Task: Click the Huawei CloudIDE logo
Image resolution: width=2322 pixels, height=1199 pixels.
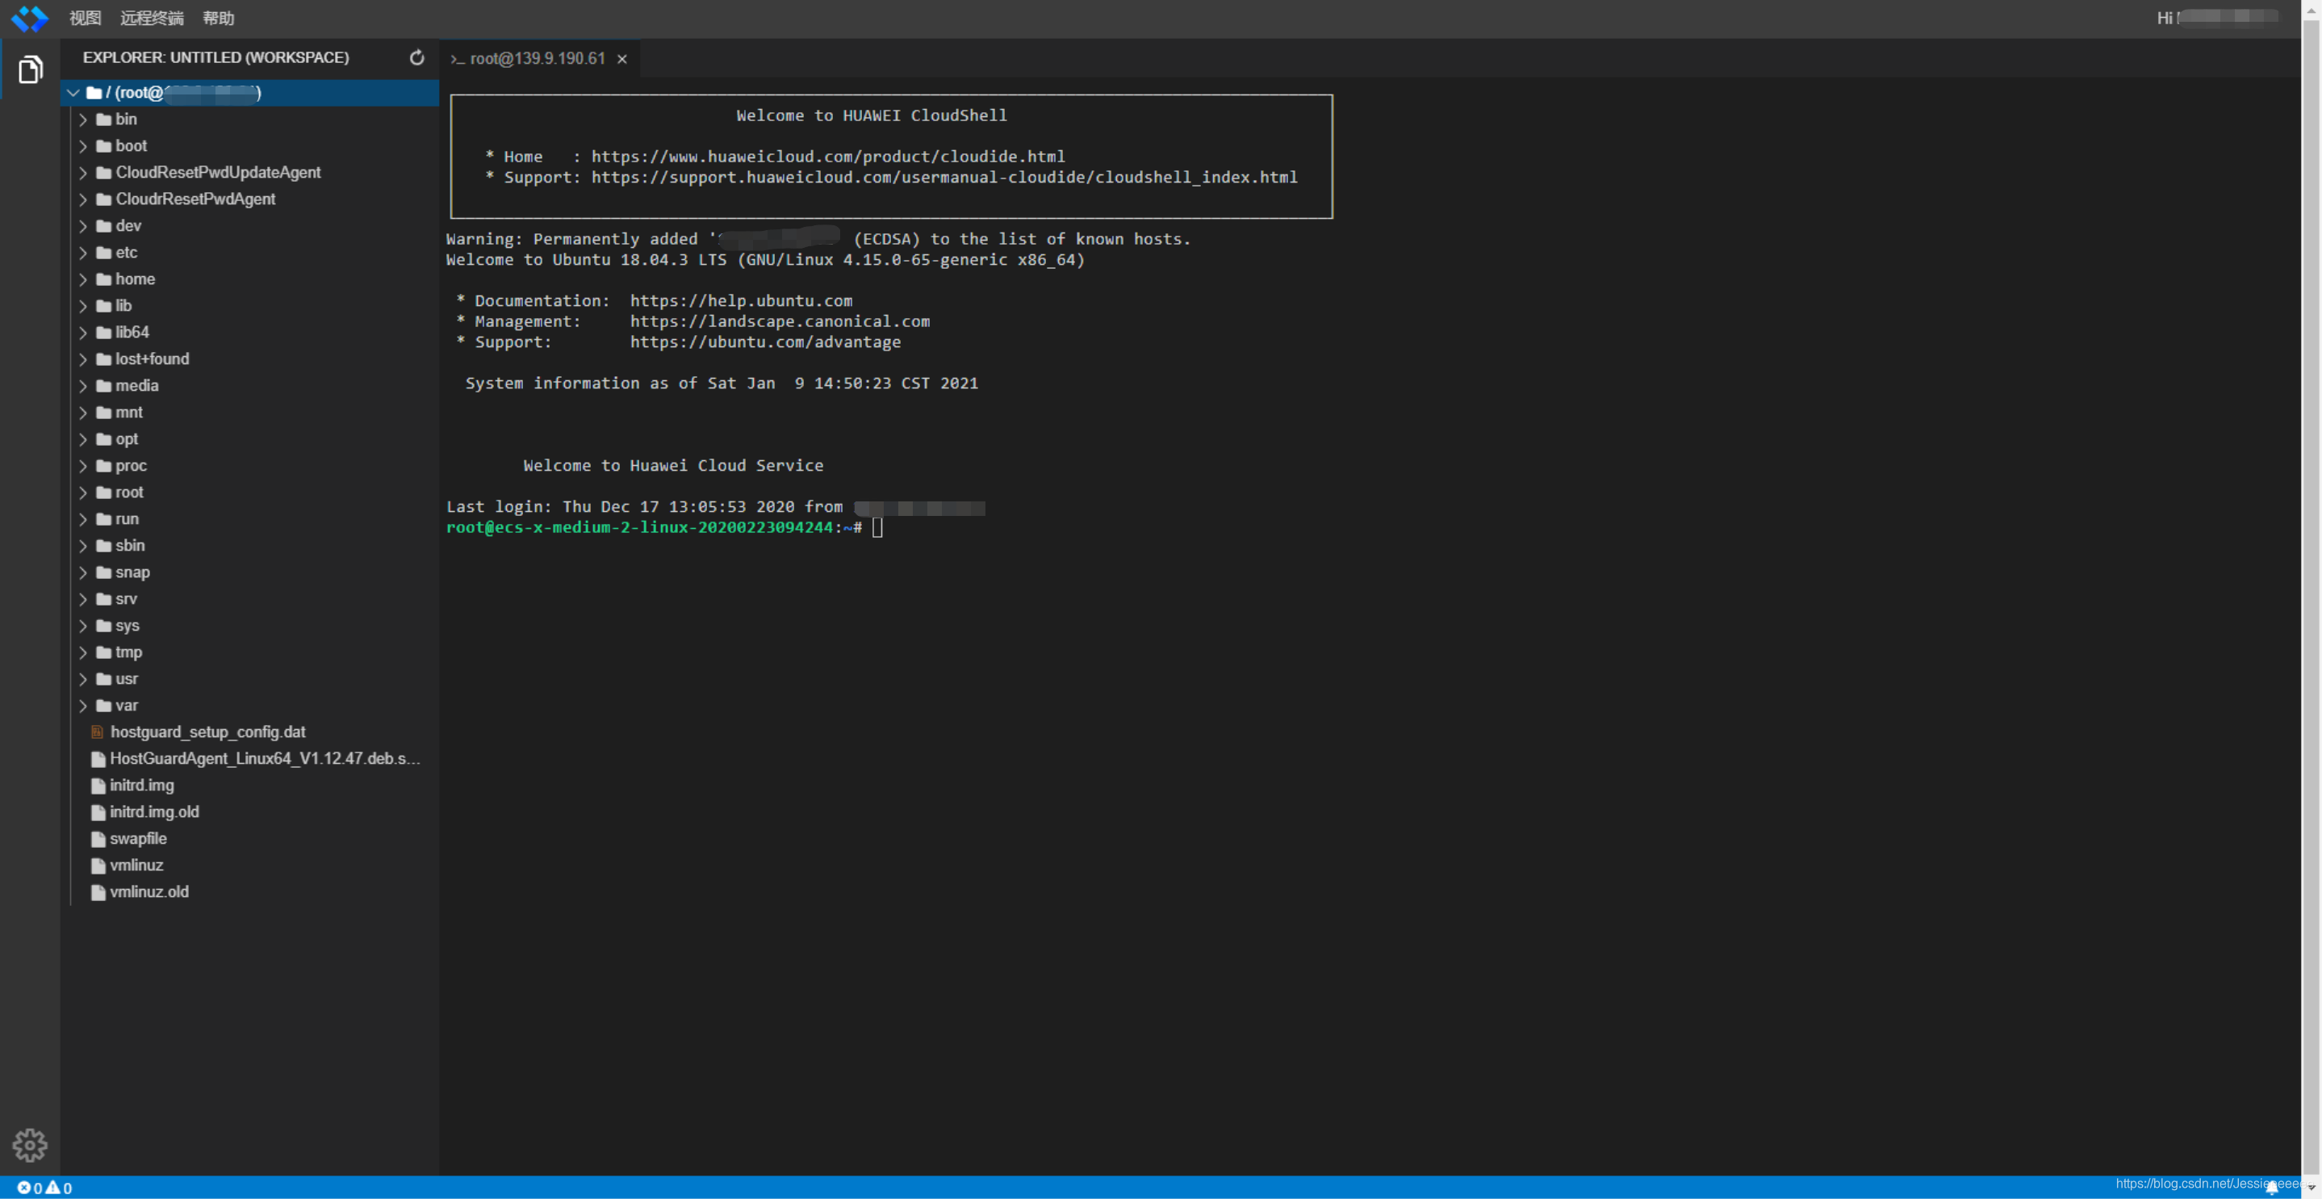Action: pyautogui.click(x=30, y=18)
